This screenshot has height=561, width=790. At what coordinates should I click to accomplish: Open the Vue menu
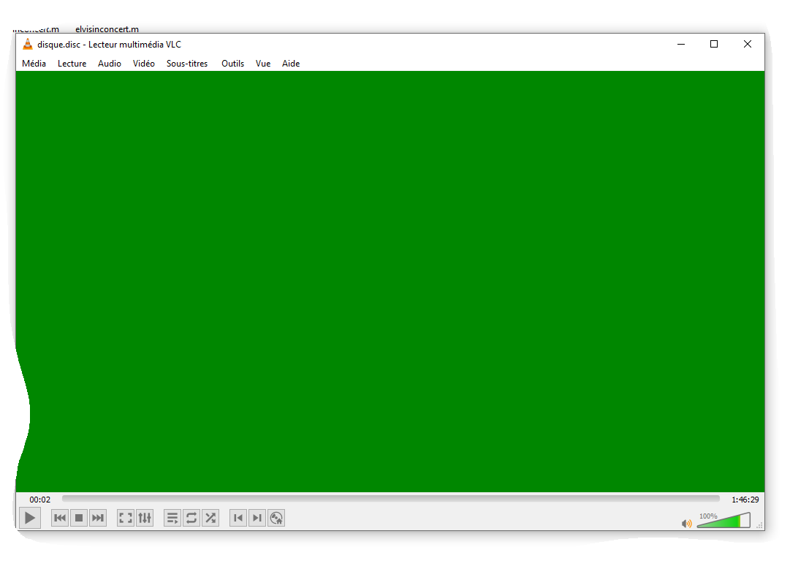pyautogui.click(x=263, y=64)
